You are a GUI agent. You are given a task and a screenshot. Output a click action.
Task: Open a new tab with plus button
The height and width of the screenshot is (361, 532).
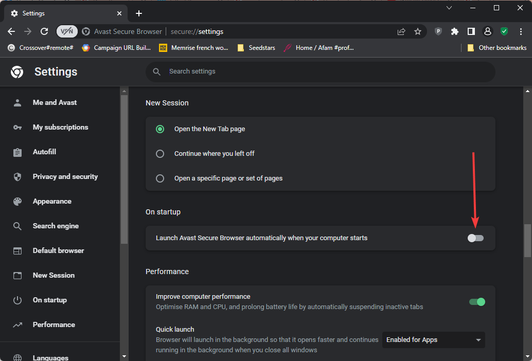coord(139,13)
